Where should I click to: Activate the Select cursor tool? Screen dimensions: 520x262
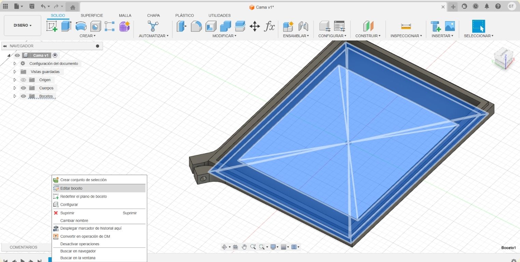[479, 26]
